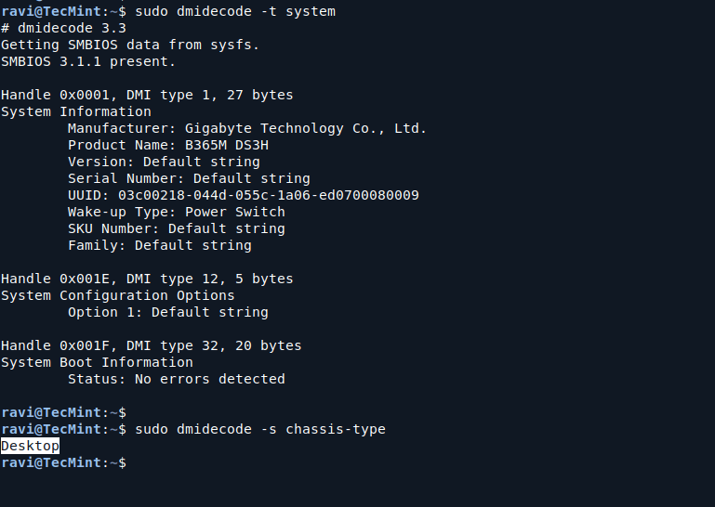
Task: Click the 'System Information' heading
Action: tap(76, 111)
